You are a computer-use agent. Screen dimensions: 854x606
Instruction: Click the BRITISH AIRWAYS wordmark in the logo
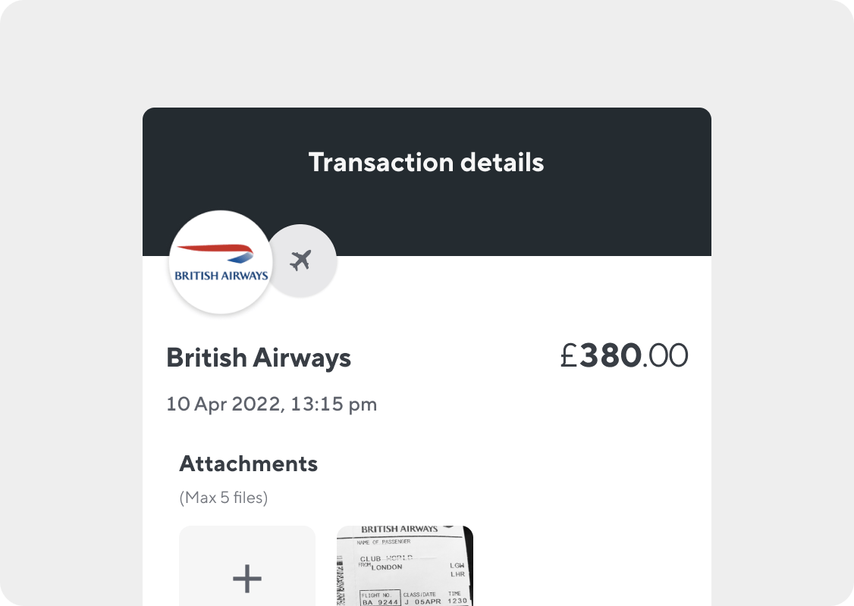221,275
